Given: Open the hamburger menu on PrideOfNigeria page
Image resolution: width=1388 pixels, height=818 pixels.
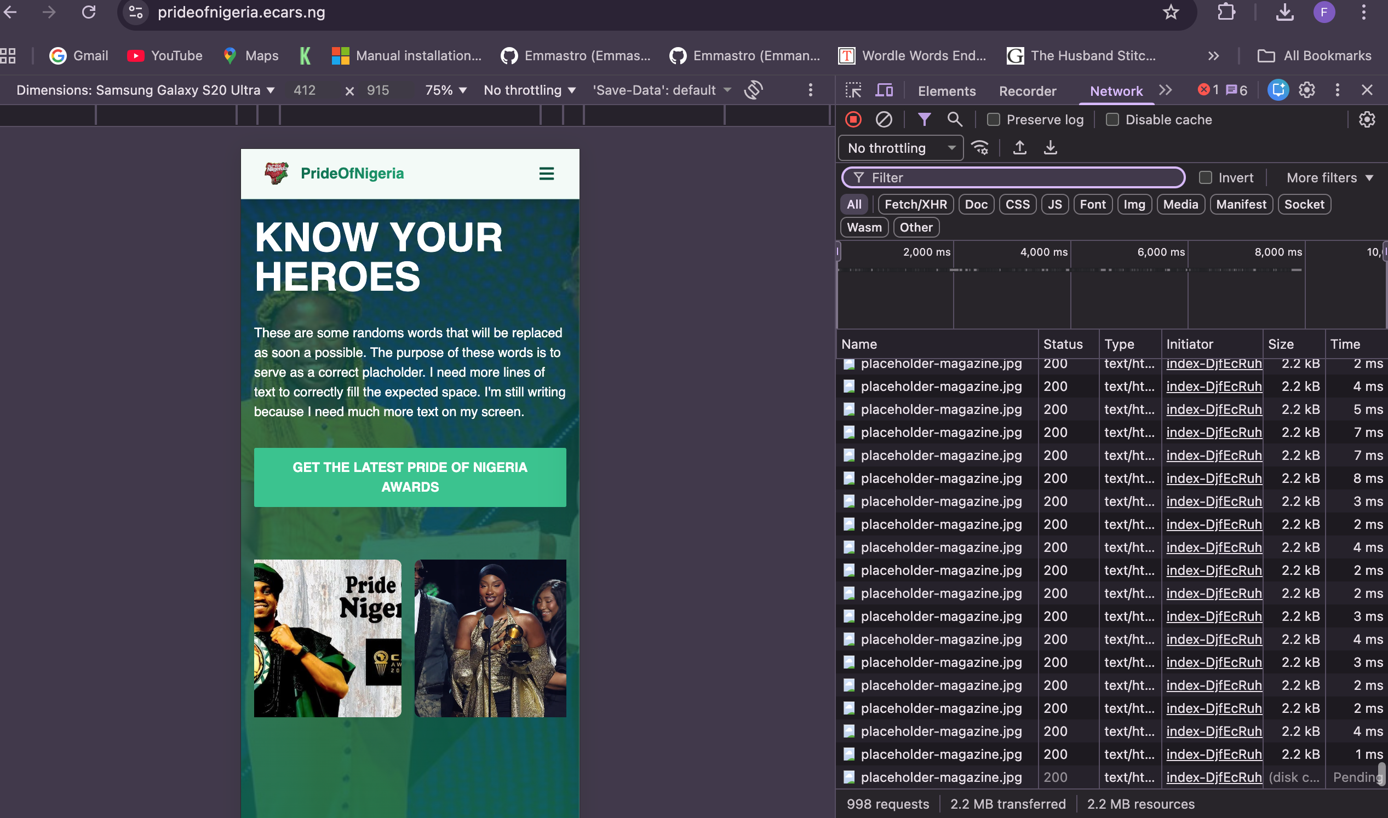Looking at the screenshot, I should pos(546,174).
